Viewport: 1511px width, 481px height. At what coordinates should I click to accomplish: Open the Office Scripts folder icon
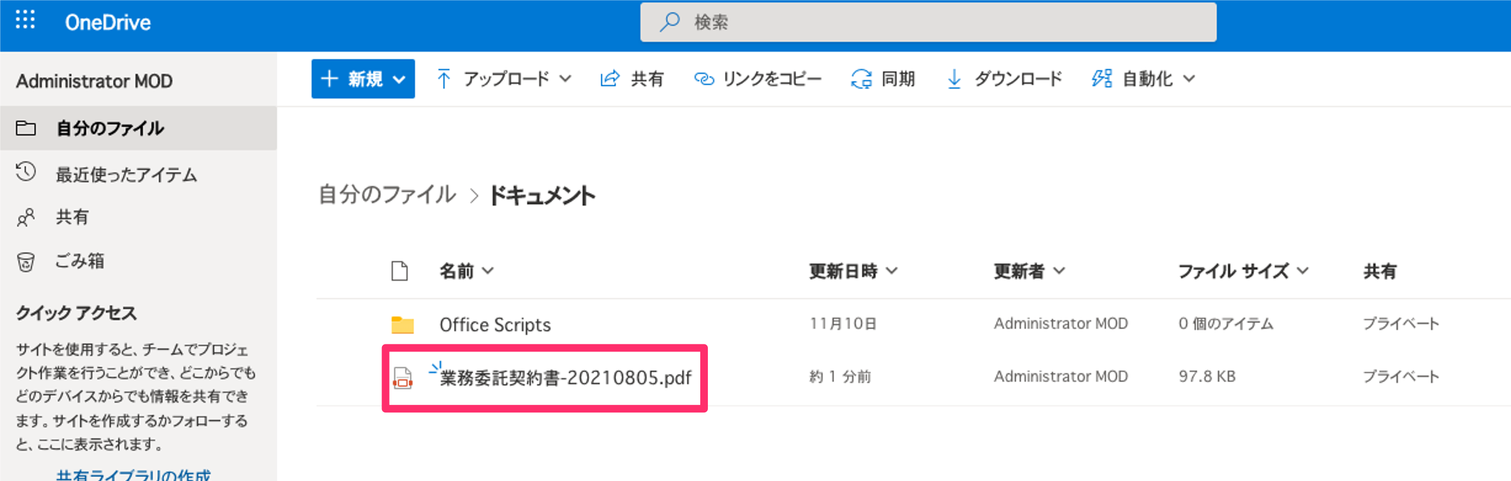click(403, 324)
